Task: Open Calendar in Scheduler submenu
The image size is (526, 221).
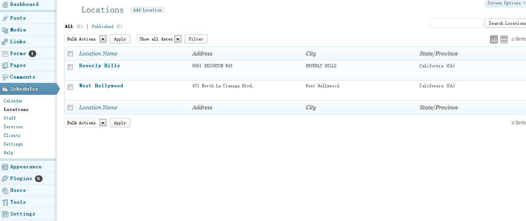Action: (x=13, y=101)
